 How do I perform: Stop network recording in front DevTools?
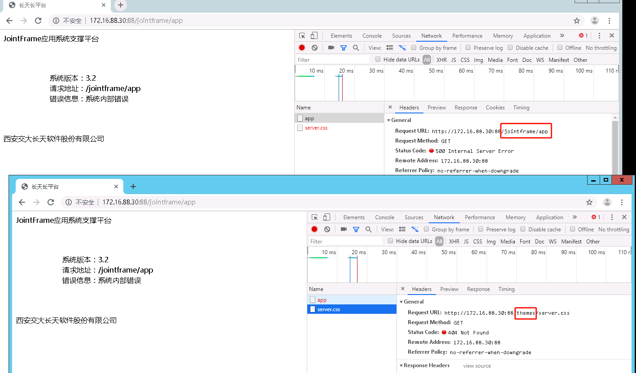[x=314, y=229]
